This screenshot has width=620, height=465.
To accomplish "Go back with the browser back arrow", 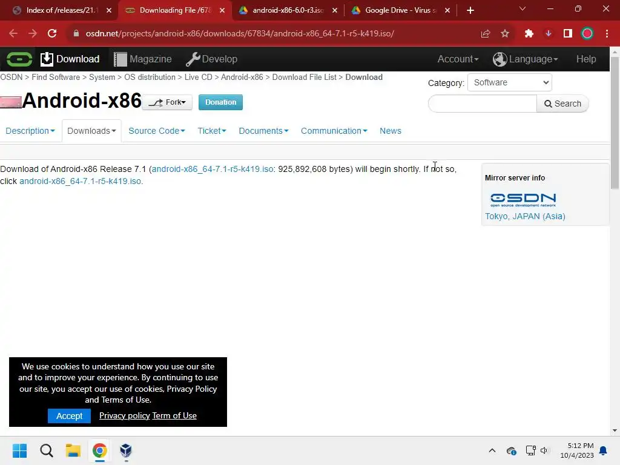I will [x=13, y=34].
